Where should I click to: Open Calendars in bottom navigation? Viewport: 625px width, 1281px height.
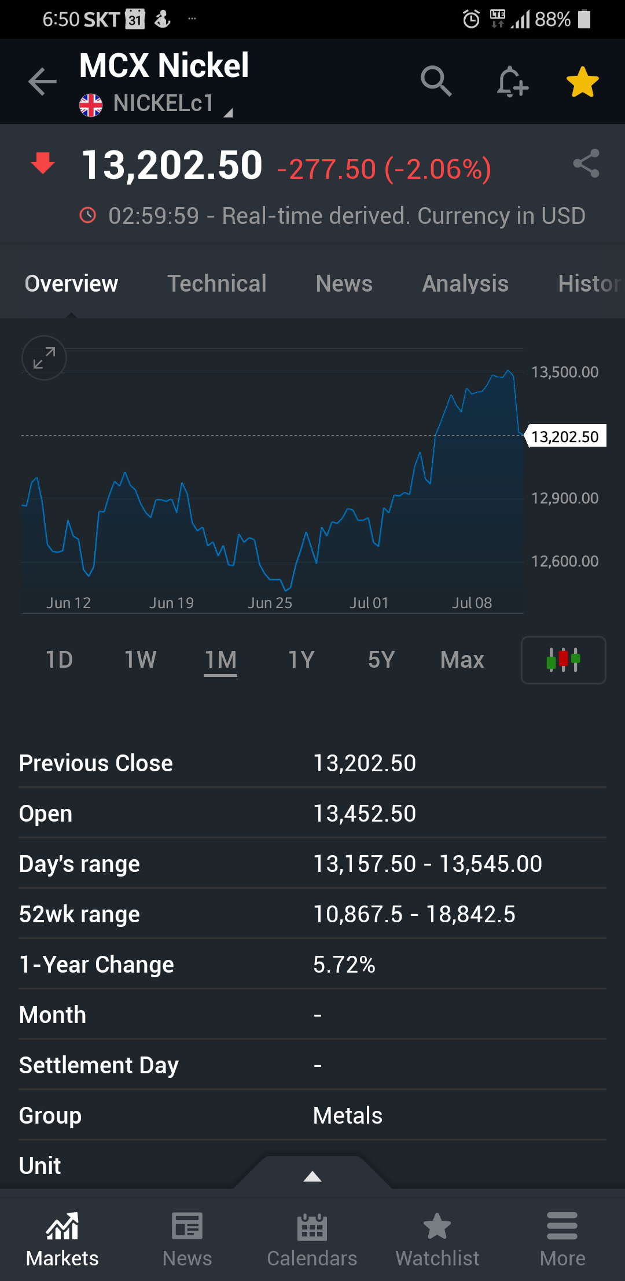coord(312,1239)
